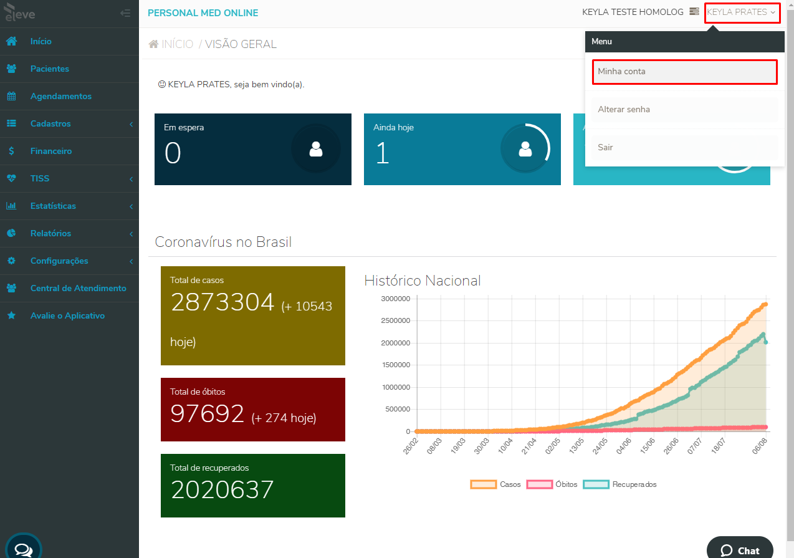Click the Em espera card
The width and height of the screenshot is (794, 558).
point(253,149)
